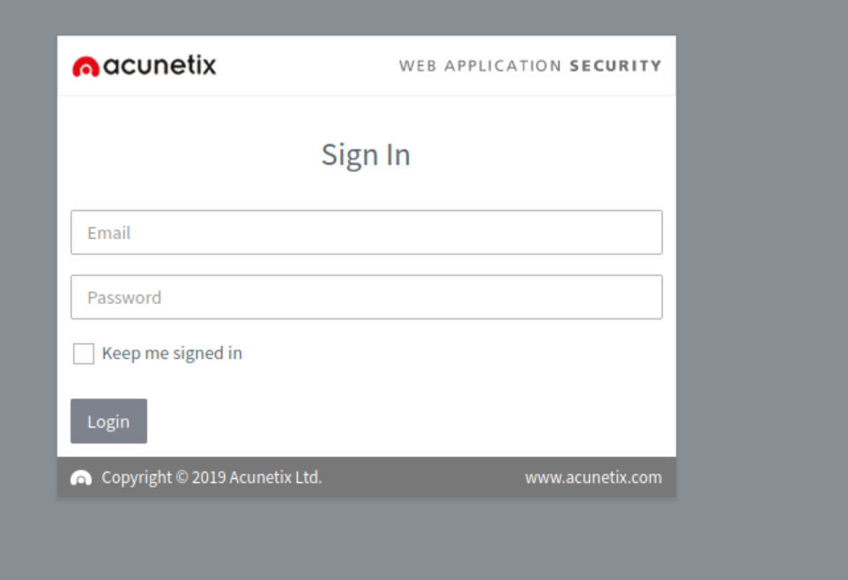This screenshot has height=580, width=848.
Task: Enable the "Keep me signed in" checkbox
Action: click(84, 354)
